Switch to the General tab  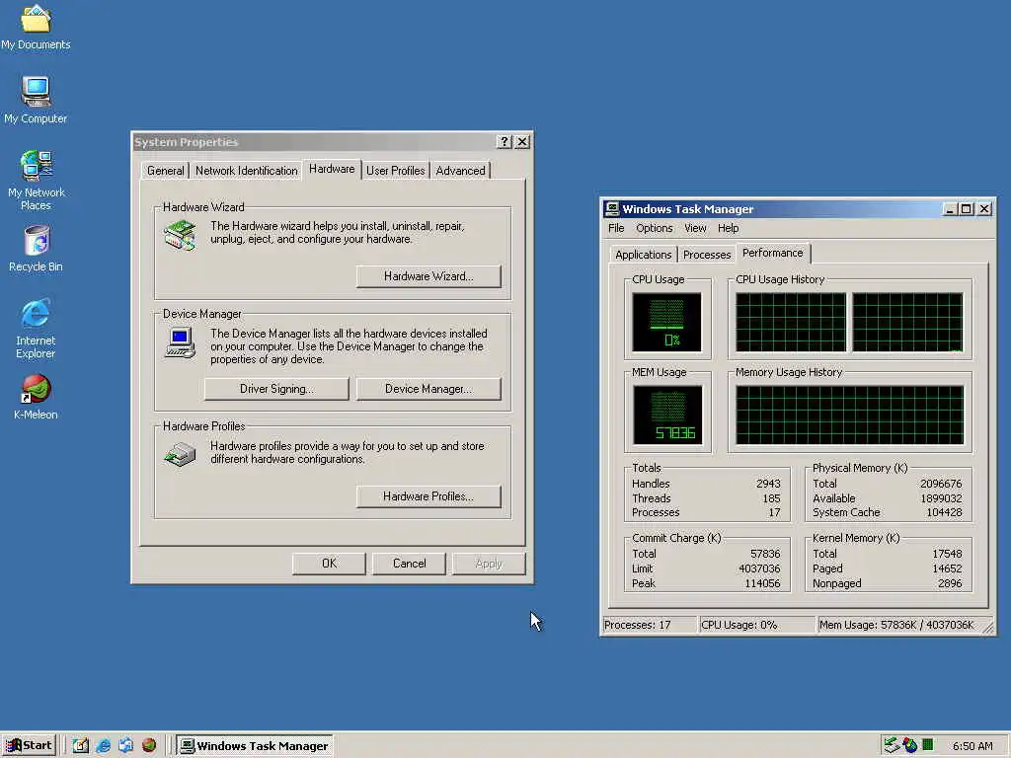point(165,171)
